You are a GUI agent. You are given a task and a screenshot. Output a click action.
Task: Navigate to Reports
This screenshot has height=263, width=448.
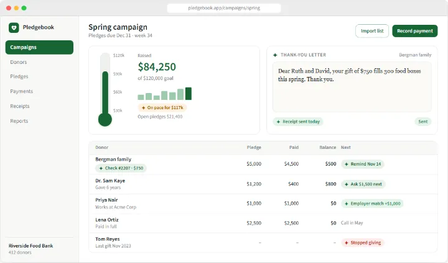coord(19,121)
